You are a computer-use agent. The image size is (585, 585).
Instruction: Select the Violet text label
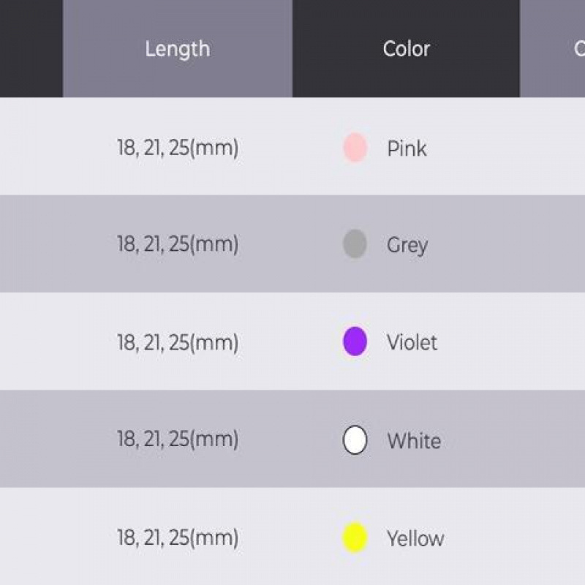[412, 342]
